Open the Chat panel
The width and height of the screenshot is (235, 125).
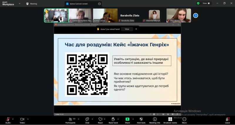pos(87,120)
